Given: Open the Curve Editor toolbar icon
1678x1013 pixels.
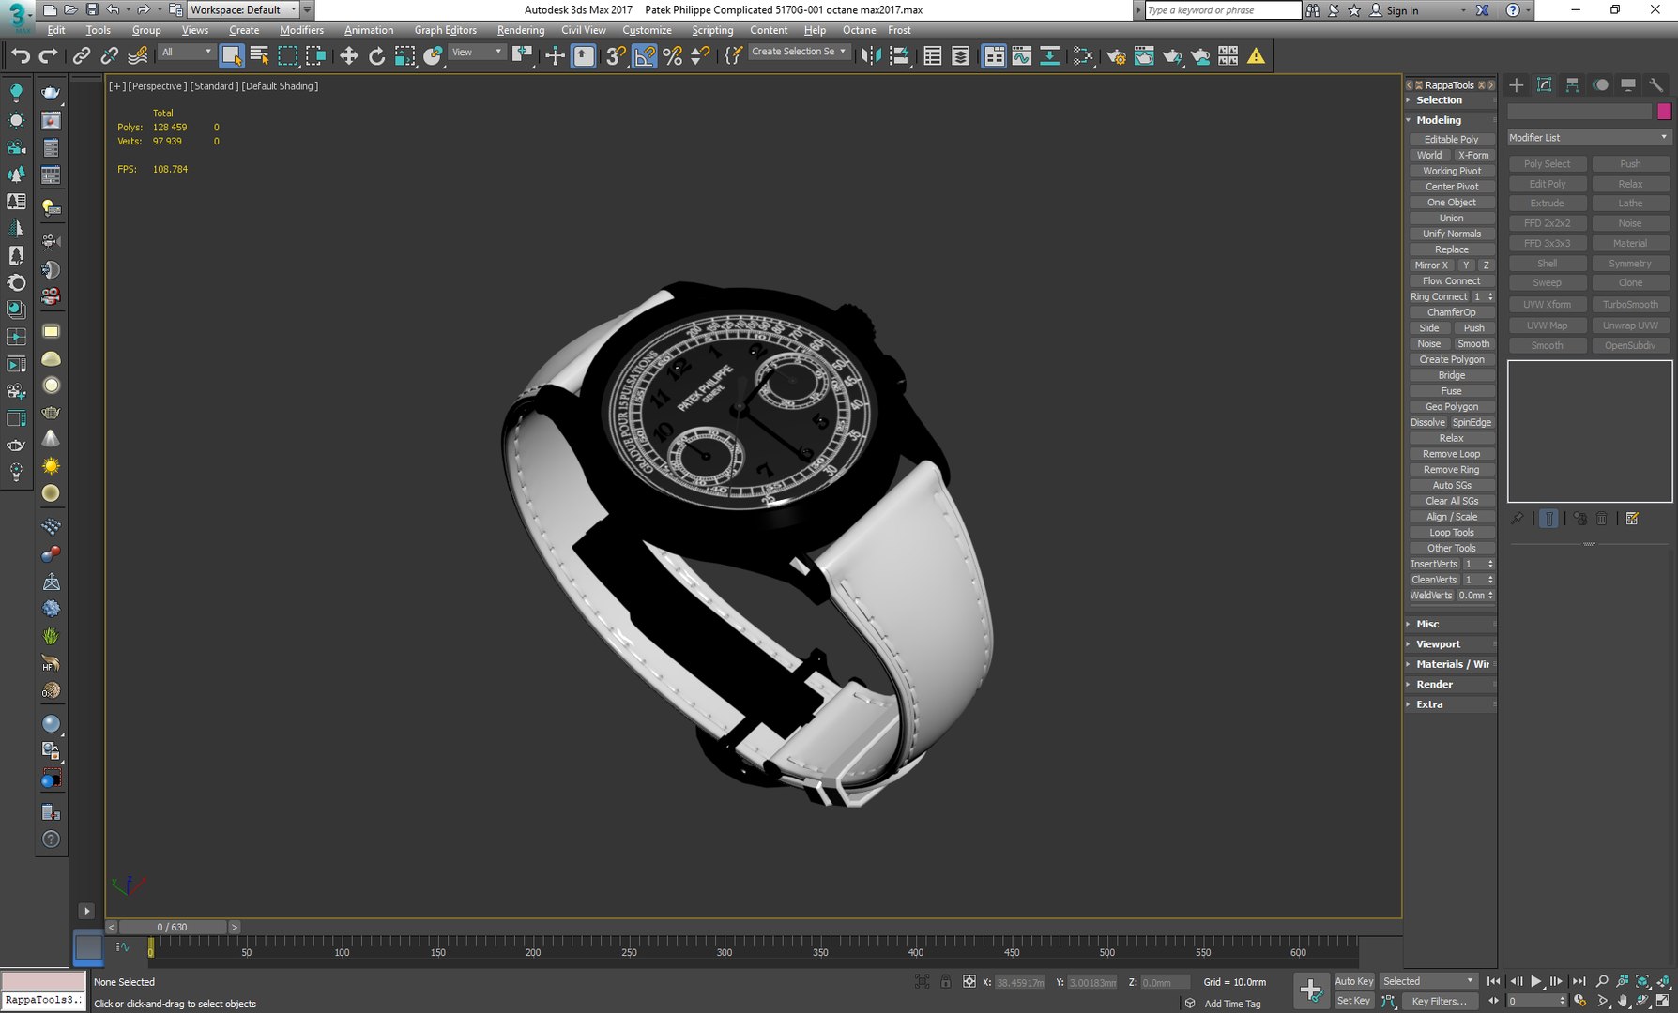Looking at the screenshot, I should coord(1021,56).
